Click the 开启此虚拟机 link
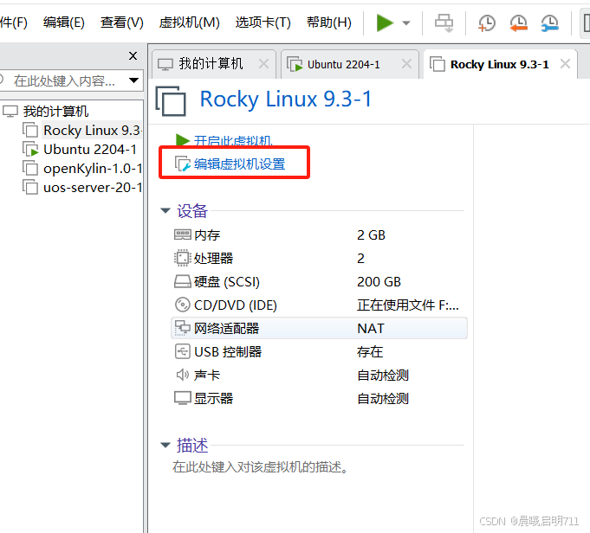This screenshot has height=533, width=590. click(x=232, y=141)
